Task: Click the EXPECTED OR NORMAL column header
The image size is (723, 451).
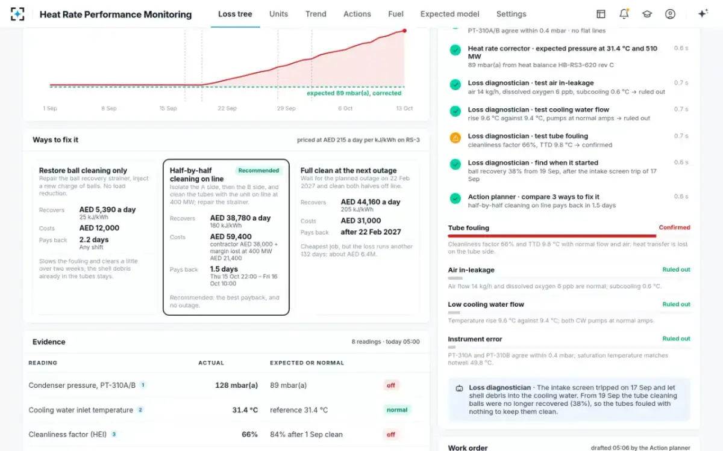Action: pyautogui.click(x=307, y=363)
